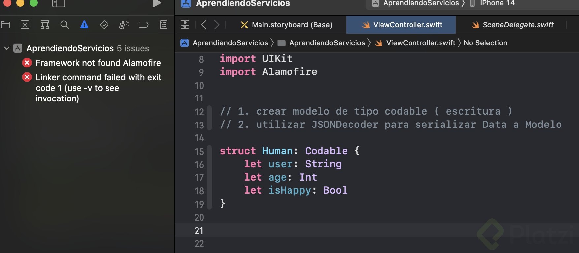Open the No Selection jump bar menu

tap(485, 43)
